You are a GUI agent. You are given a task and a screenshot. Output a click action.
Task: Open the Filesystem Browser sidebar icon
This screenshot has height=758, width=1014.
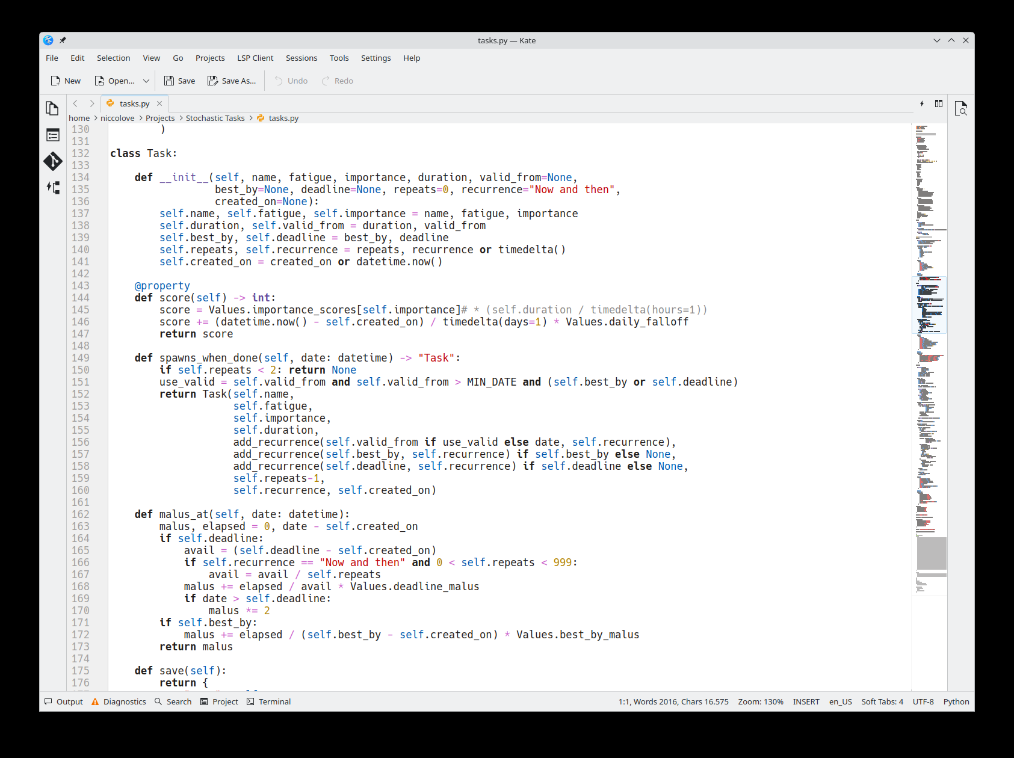pyautogui.click(x=52, y=135)
